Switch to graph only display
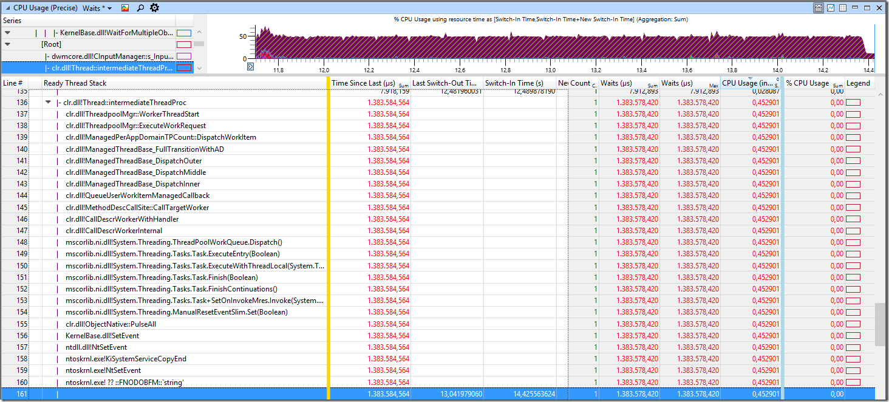 [831, 8]
